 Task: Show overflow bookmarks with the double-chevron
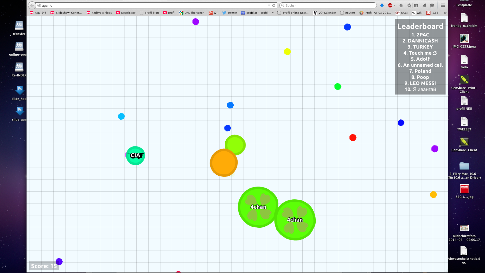pyautogui.click(x=445, y=12)
